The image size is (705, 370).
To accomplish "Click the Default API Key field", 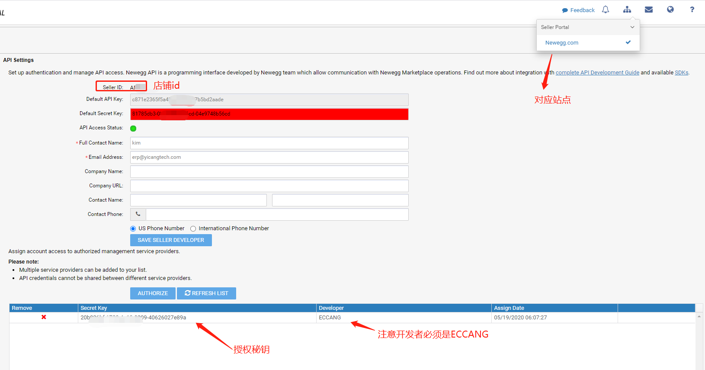I will pyautogui.click(x=269, y=100).
